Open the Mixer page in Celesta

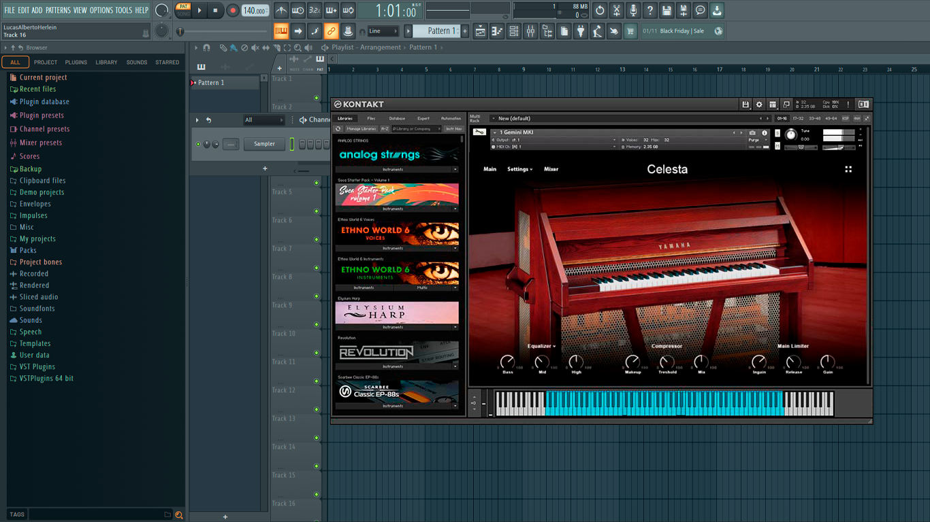pyautogui.click(x=551, y=169)
